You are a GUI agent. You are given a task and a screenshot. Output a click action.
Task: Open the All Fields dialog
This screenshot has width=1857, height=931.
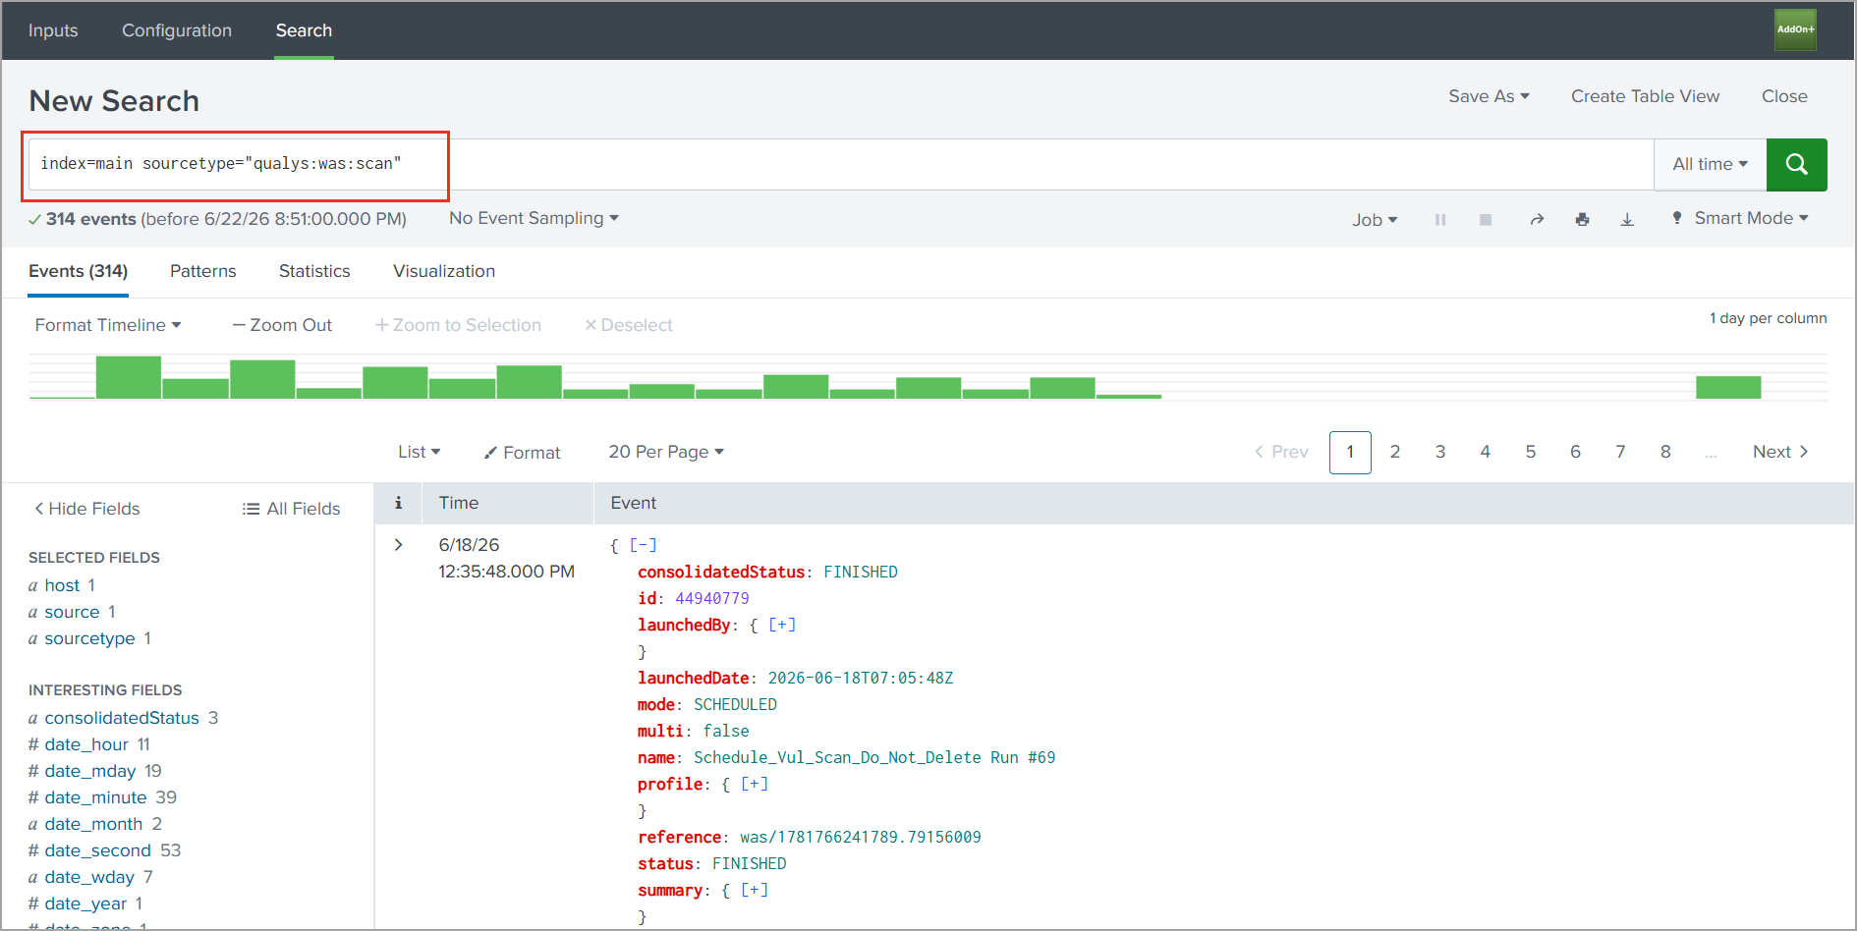coord(292,509)
